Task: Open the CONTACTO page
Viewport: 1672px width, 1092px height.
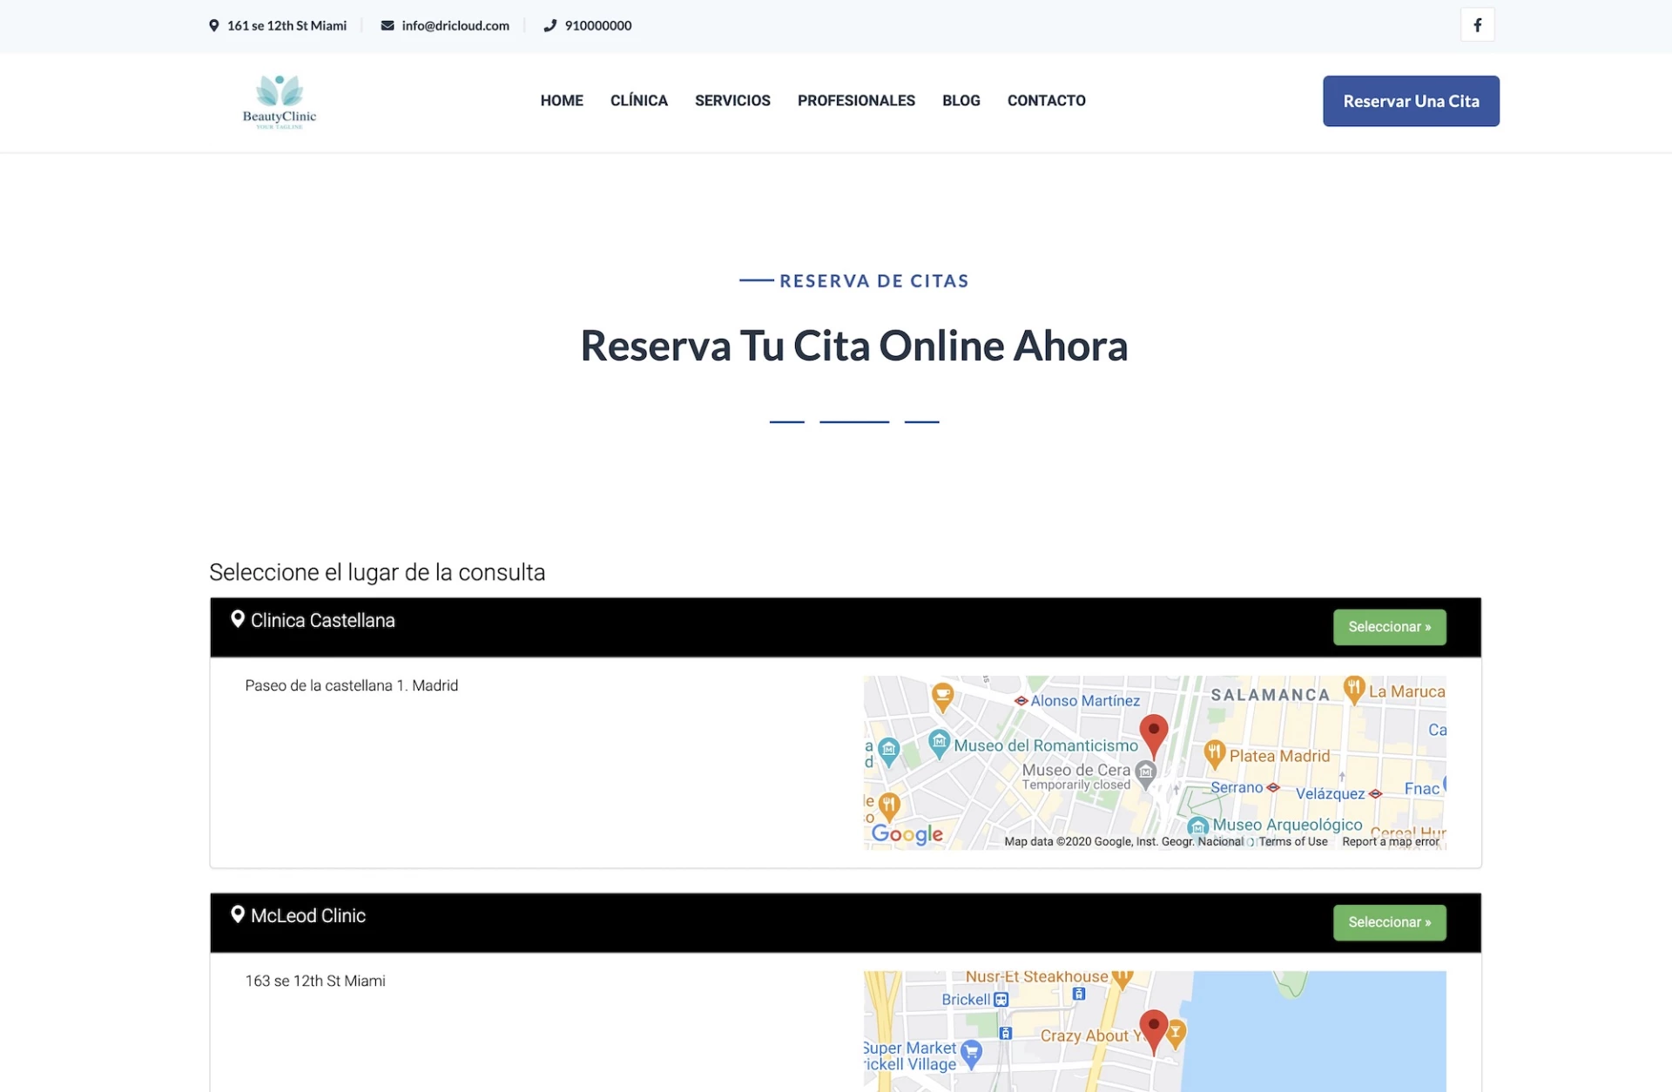Action: point(1046,100)
